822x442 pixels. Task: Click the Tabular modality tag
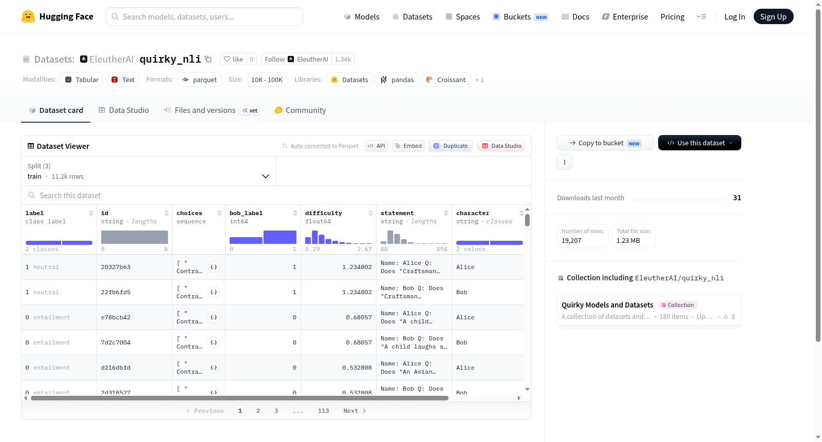coord(82,80)
